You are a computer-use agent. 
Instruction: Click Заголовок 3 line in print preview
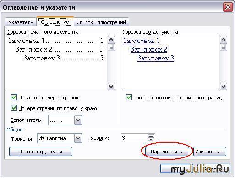[63, 58]
